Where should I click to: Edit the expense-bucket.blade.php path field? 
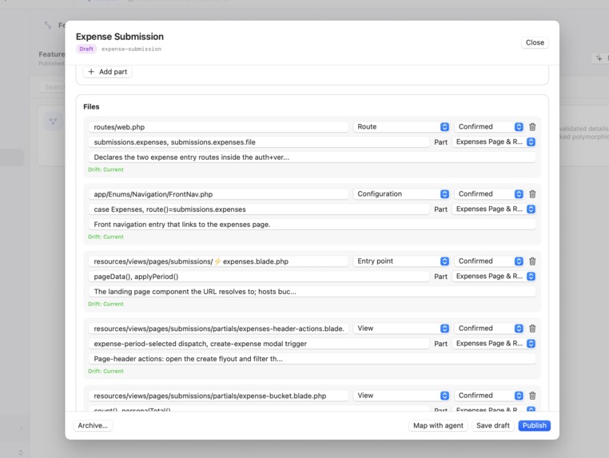[x=218, y=396]
